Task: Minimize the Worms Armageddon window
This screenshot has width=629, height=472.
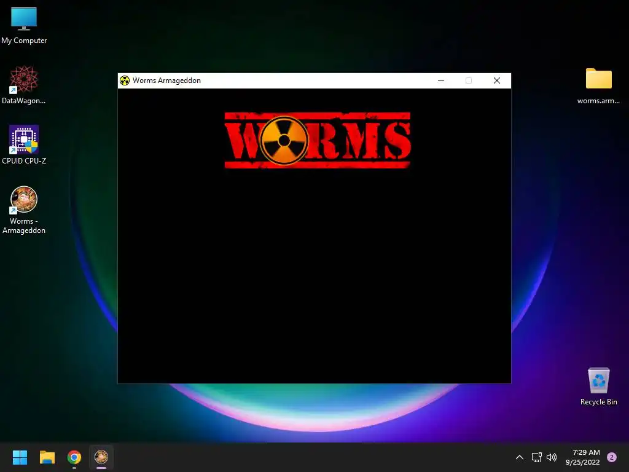Action: [441, 81]
